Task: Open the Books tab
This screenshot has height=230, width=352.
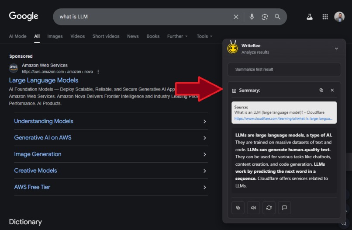Action: coord(153,36)
